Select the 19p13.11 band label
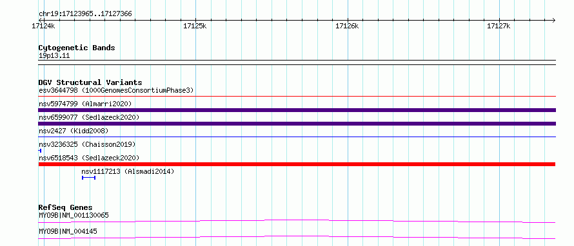 [x=54, y=56]
